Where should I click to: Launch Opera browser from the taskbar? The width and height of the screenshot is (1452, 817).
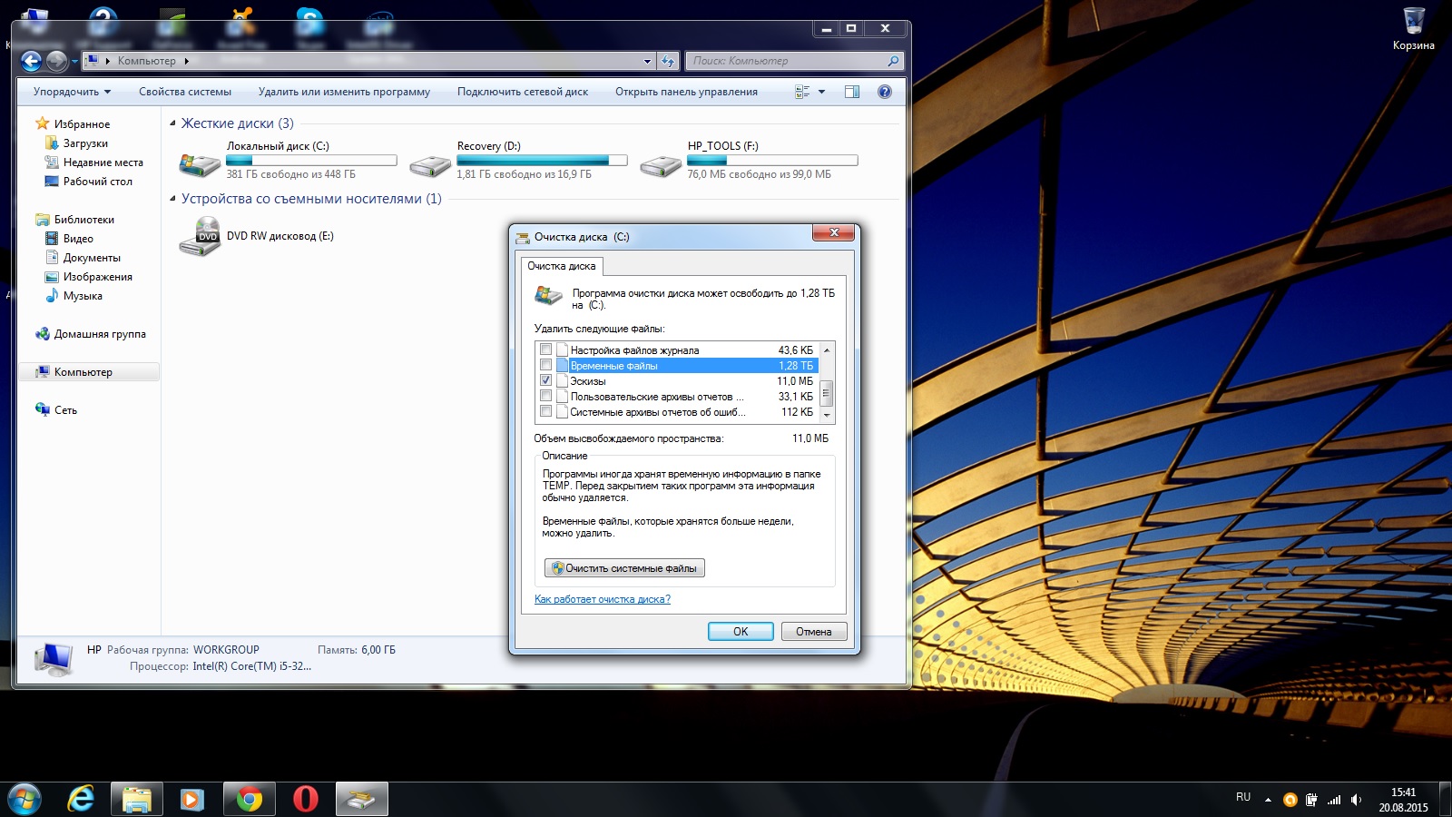pos(306,799)
